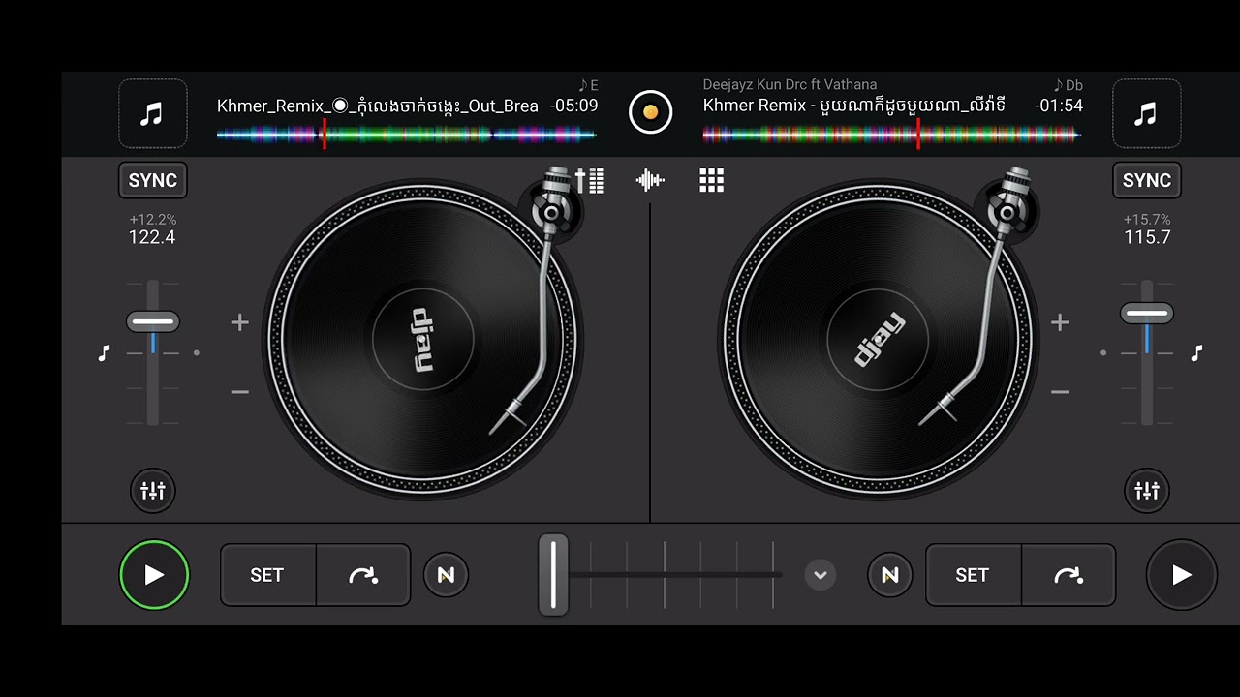Open the mixer levels view icon
The image size is (1240, 697).
[589, 180]
